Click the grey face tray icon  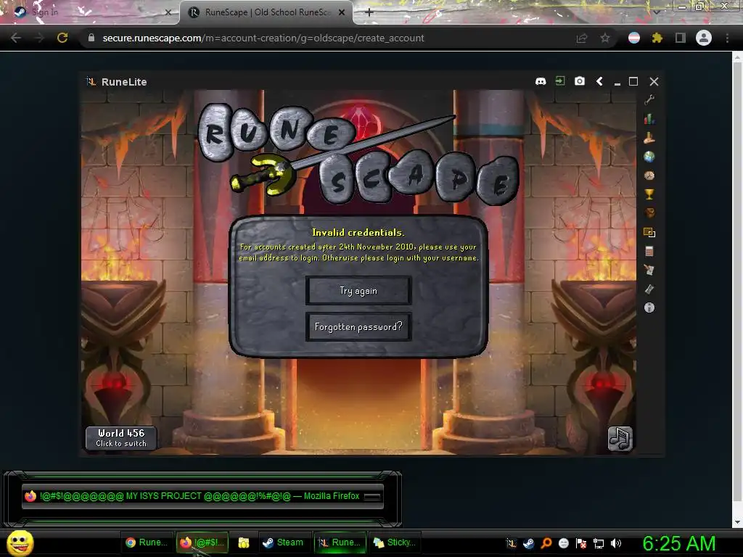coord(564,543)
